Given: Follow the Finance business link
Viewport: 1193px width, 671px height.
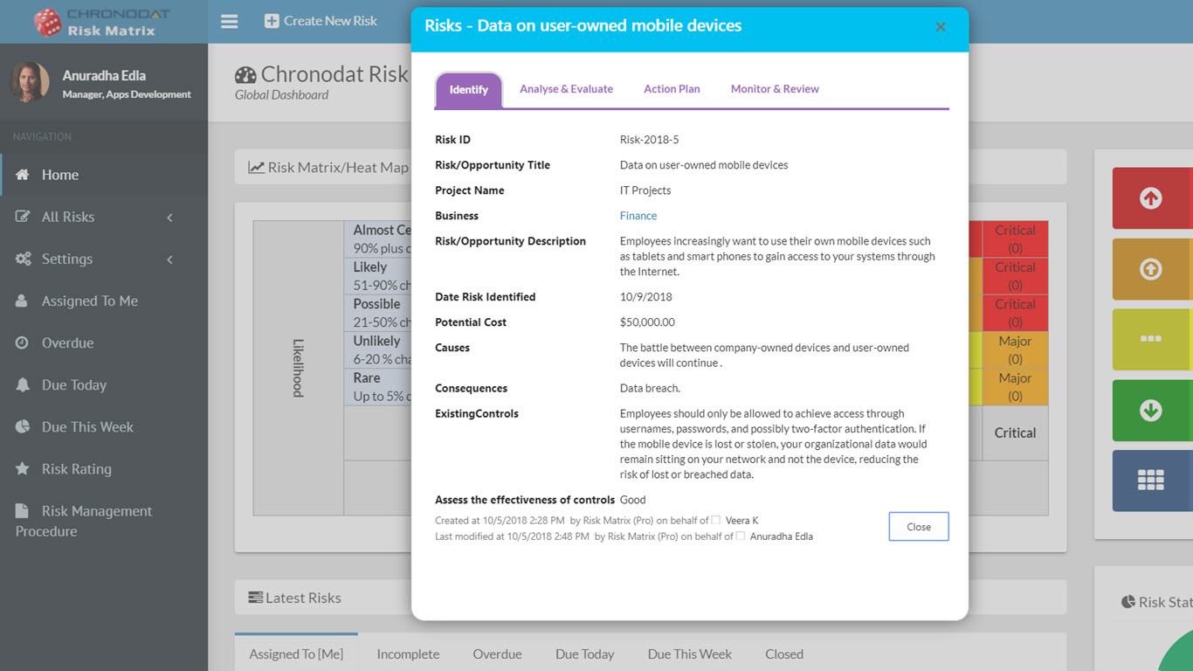Looking at the screenshot, I should pyautogui.click(x=638, y=216).
